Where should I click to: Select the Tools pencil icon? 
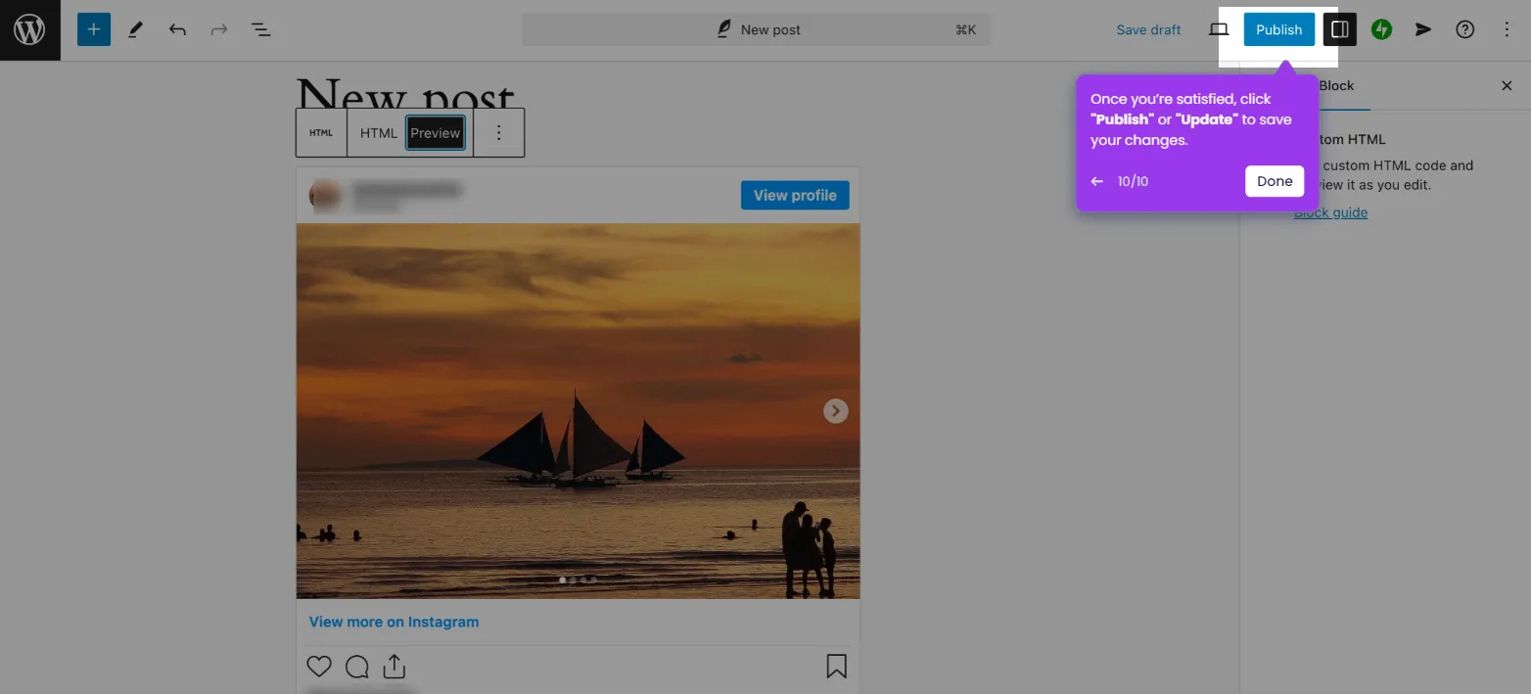[x=136, y=29]
